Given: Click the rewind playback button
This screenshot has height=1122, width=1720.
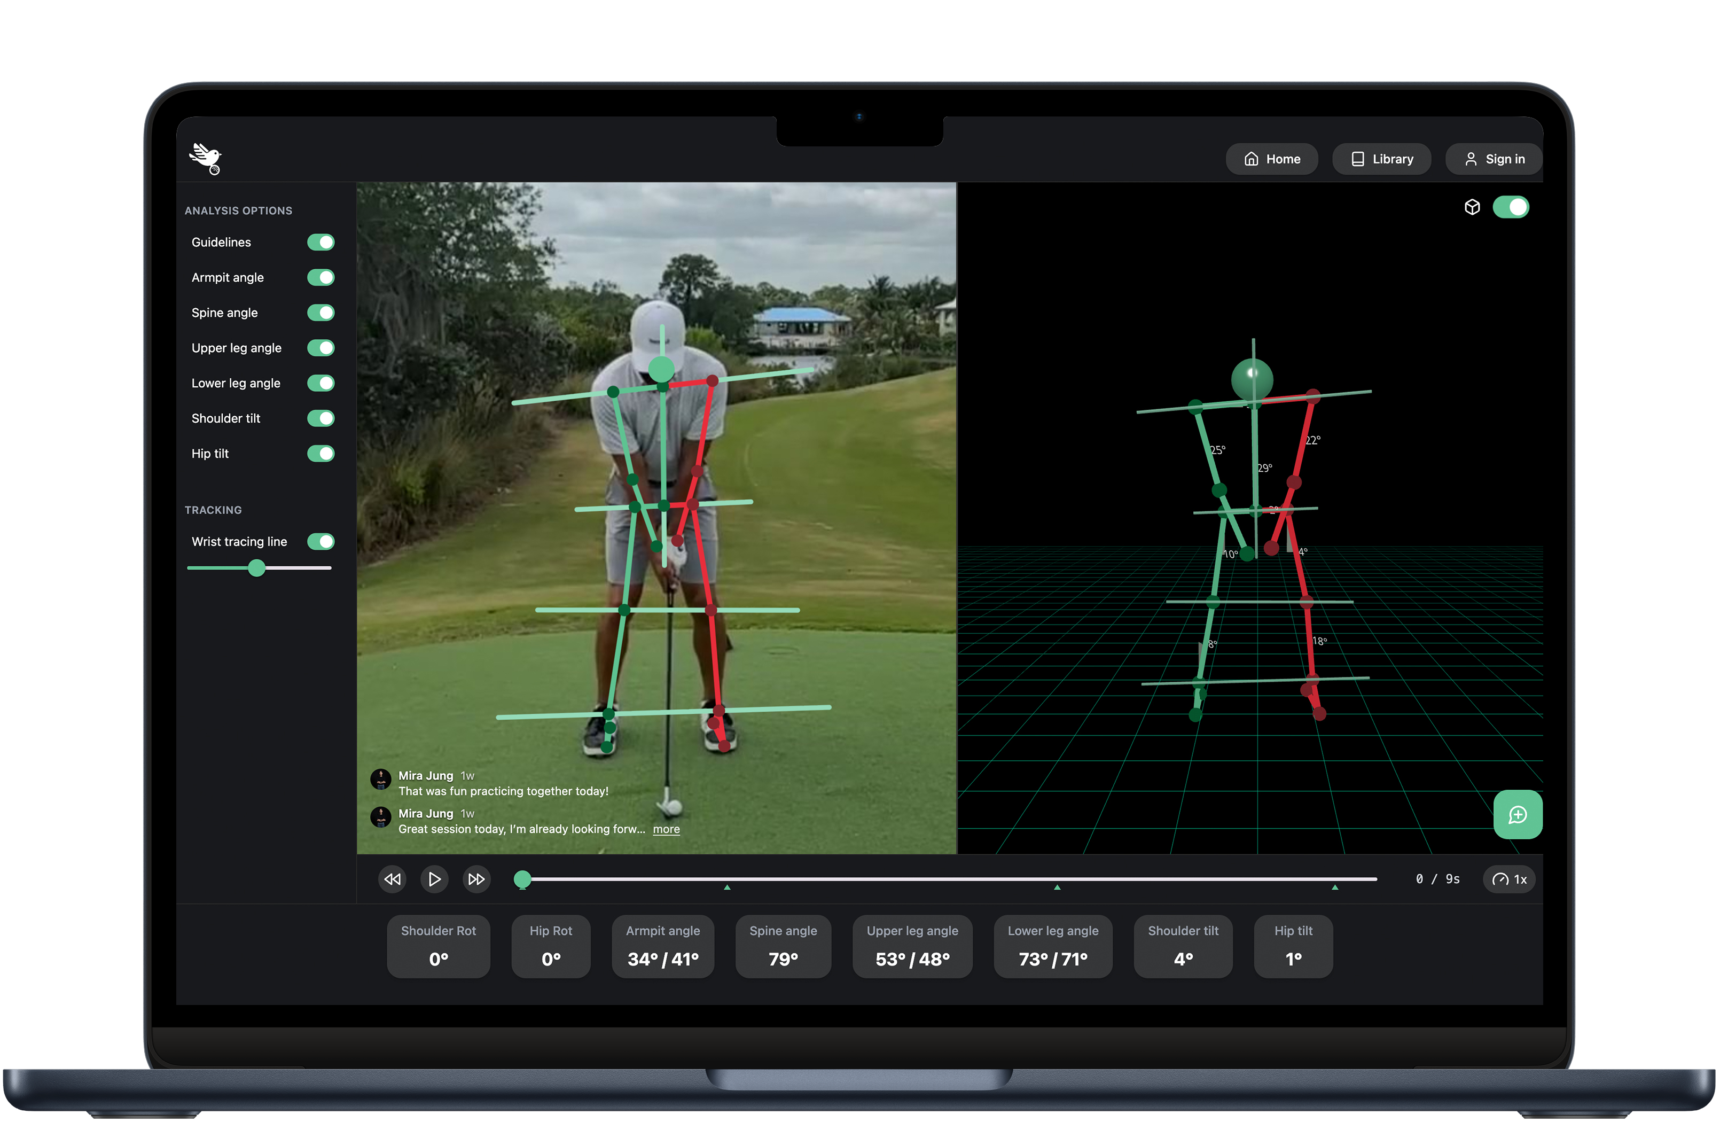Looking at the screenshot, I should click(393, 879).
